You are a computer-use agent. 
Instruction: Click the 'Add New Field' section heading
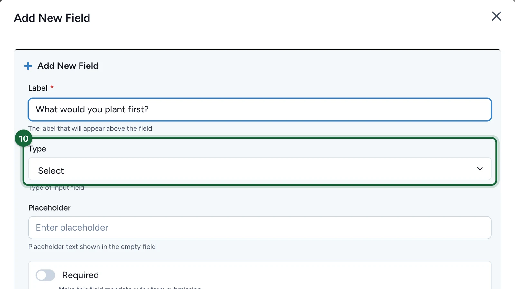point(68,66)
